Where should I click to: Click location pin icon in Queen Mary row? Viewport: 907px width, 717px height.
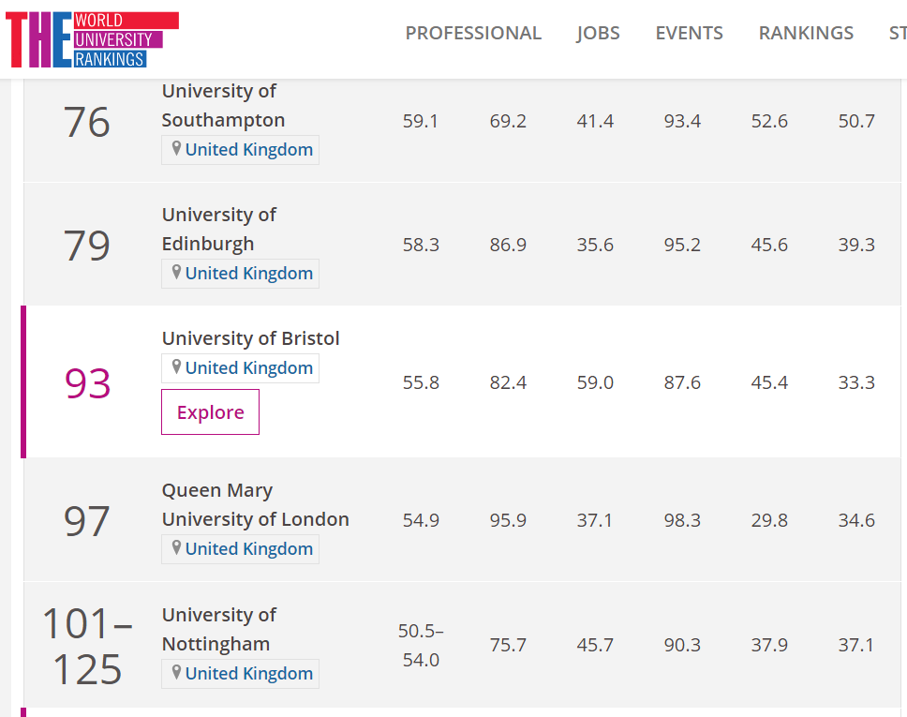coord(175,548)
